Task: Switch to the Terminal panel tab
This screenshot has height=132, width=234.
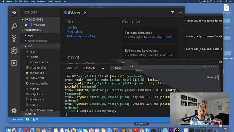Action: [x=89, y=68]
